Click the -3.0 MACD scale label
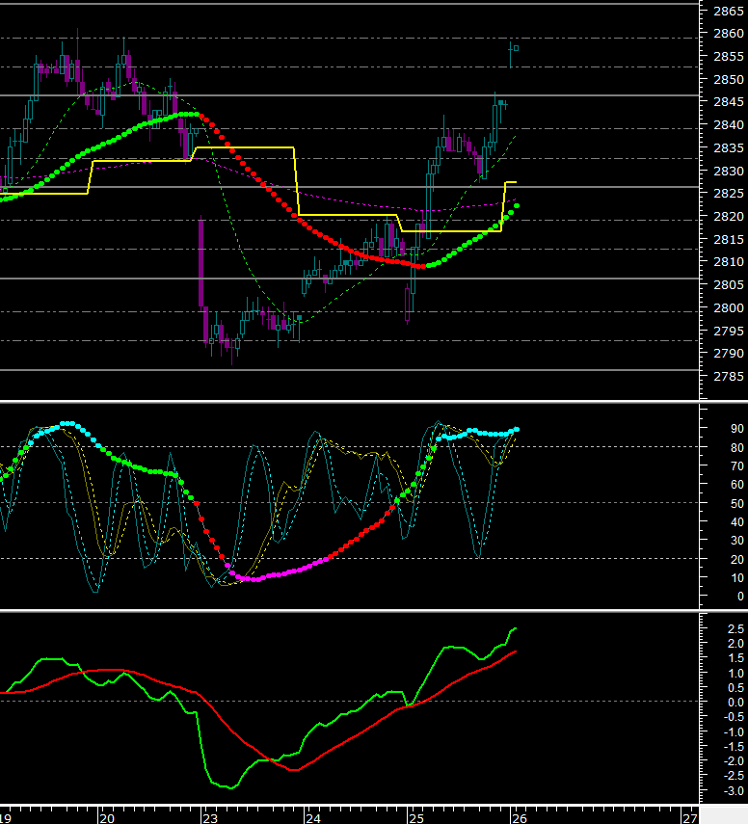748x824 pixels. [x=734, y=791]
